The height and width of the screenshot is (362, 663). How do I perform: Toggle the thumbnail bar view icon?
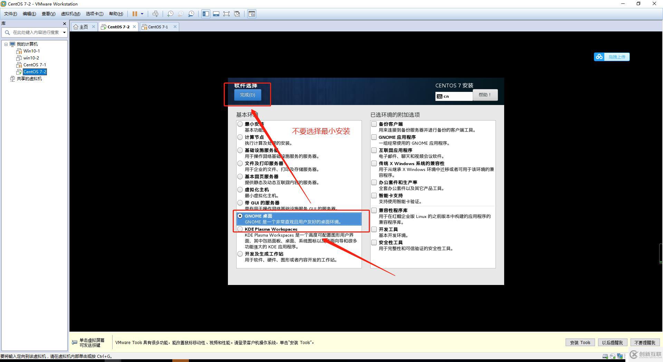216,14
